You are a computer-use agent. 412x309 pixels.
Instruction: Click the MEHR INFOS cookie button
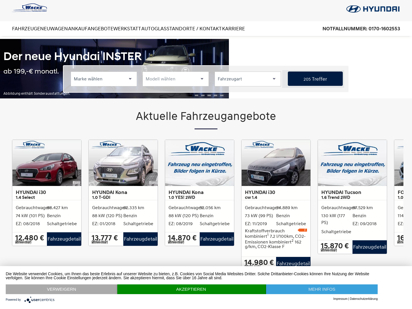[322, 289]
